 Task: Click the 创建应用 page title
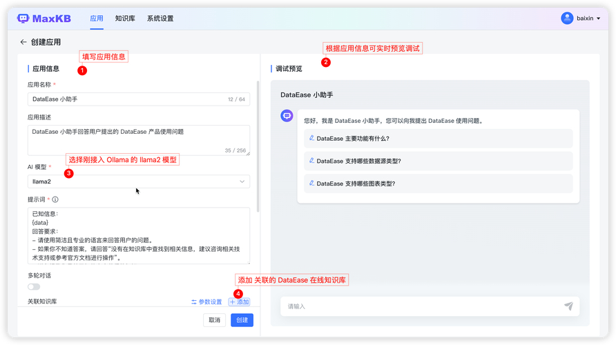46,42
